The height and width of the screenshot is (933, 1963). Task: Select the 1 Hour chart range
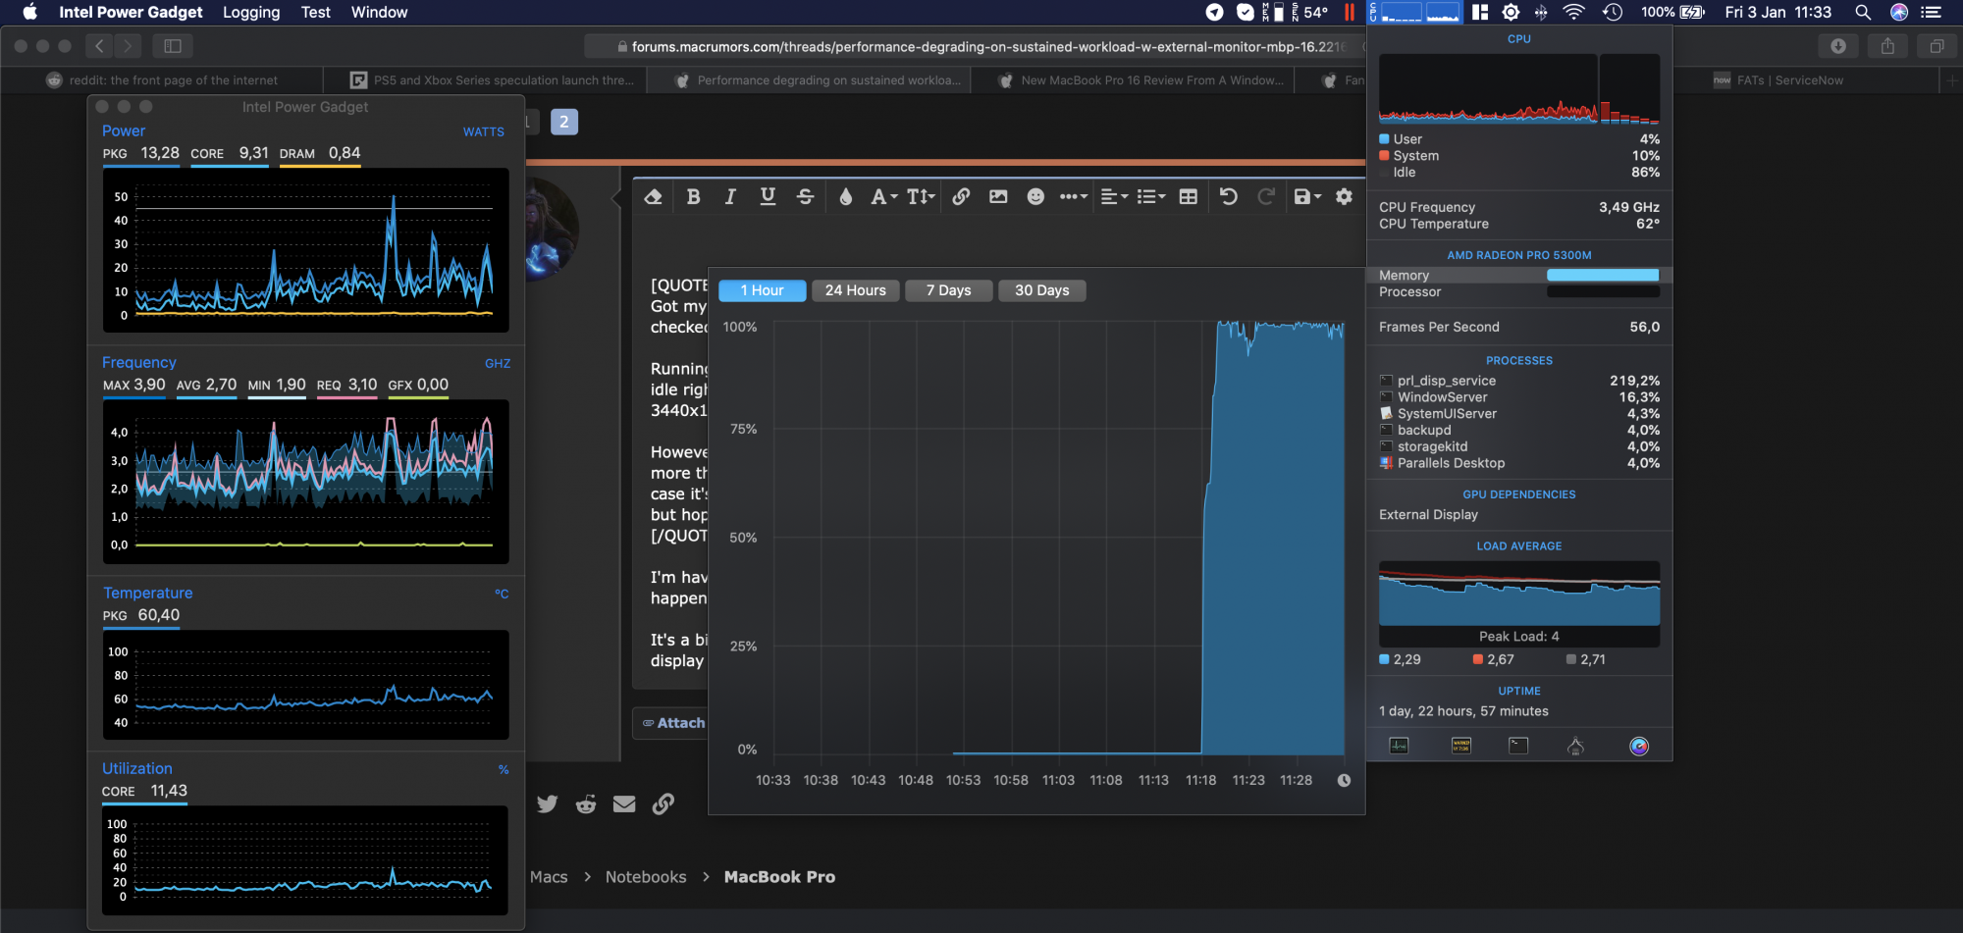coord(763,290)
